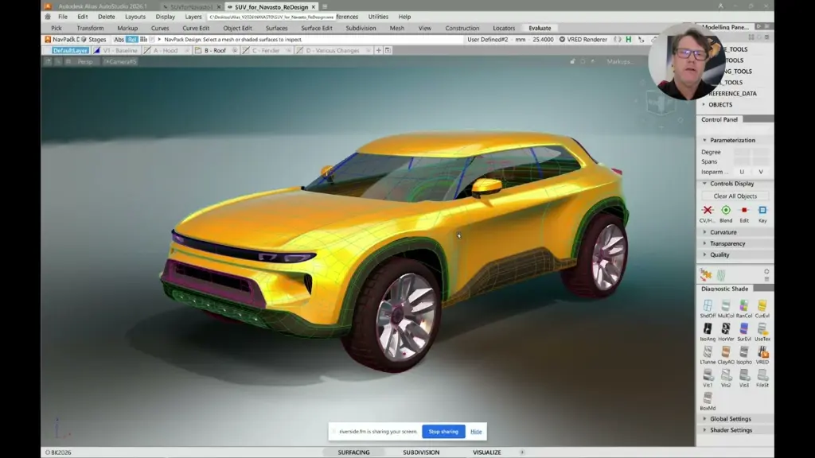Screen dimensions: 815x458
Task: Click Stop sharing button
Action: [443, 432]
